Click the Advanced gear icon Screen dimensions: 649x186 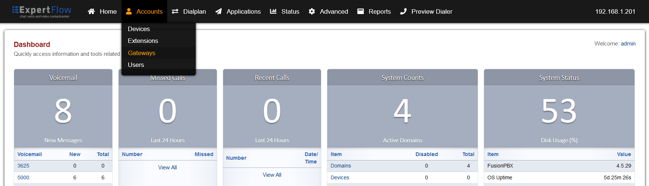point(312,11)
